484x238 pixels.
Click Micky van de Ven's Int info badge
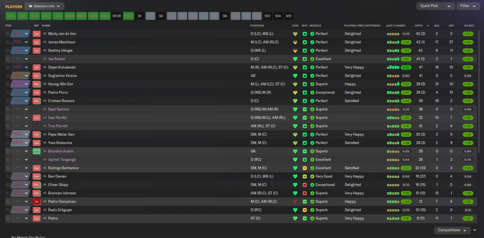[x=37, y=34]
